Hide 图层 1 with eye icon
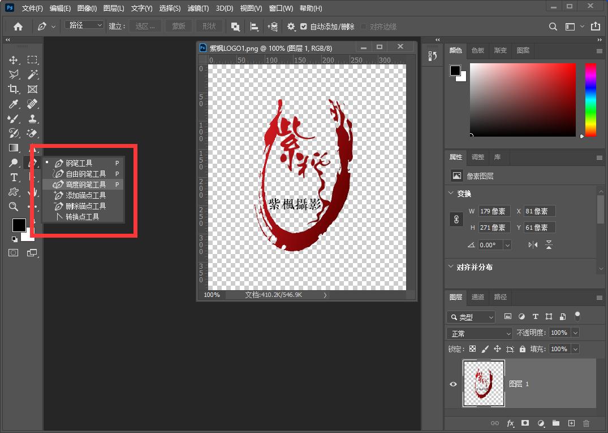 pos(453,384)
